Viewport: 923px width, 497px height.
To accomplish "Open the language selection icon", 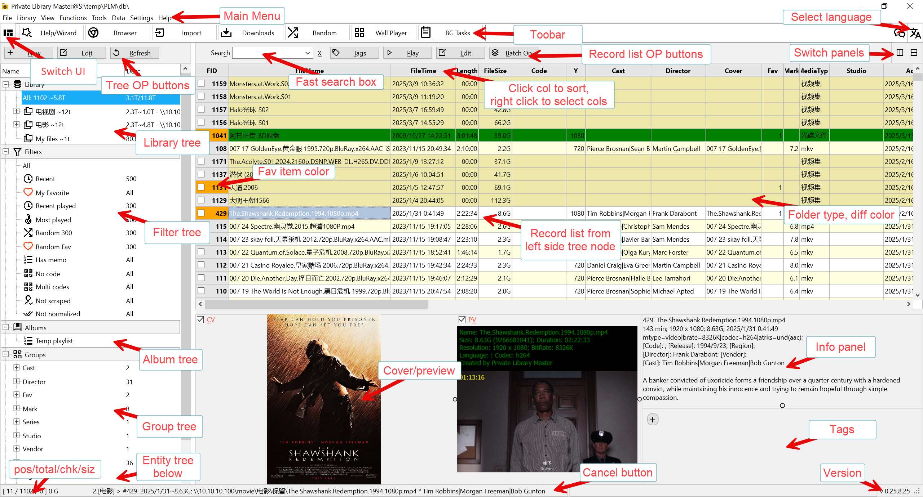I will tap(915, 33).
